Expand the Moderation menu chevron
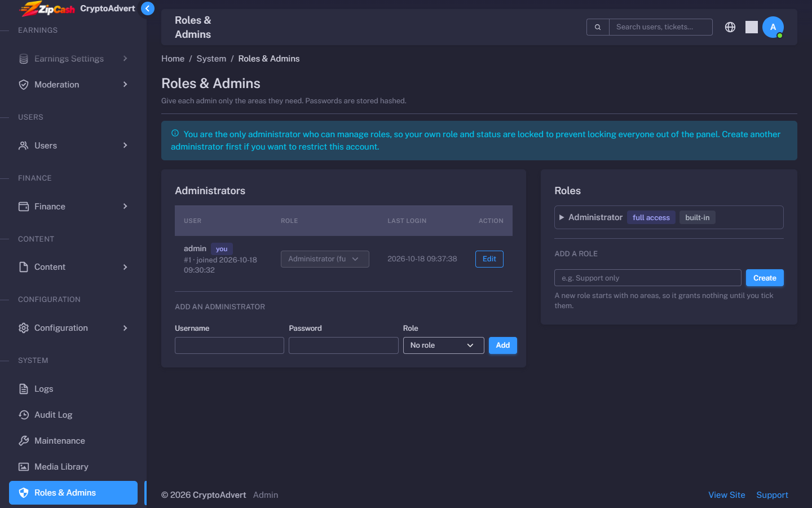This screenshot has width=812, height=508. tap(125, 85)
